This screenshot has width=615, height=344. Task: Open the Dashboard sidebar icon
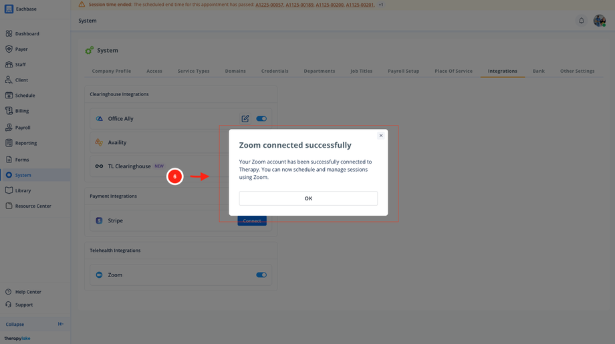pos(9,33)
